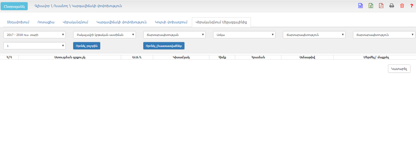416x162 pixels.
Task: Export the table as PDF
Action: click(381, 6)
